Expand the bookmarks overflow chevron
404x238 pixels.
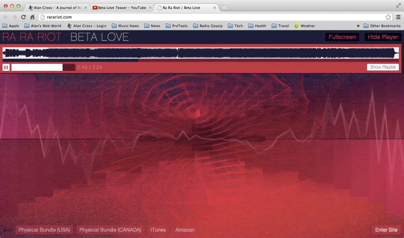358,26
